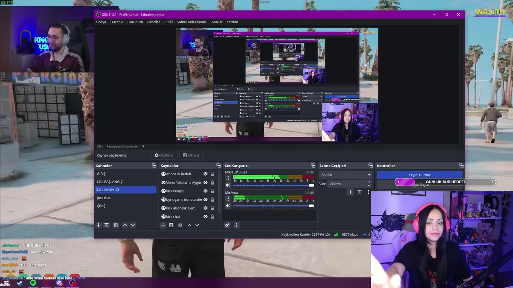The width and height of the screenshot is (513, 288).
Task: Open the Windows Start menu
Action: (6, 283)
